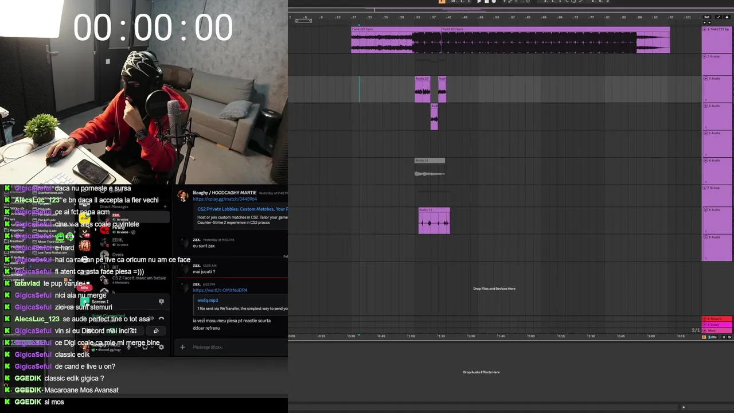734x413 pixels.
Task: Click the Discord message input for zax
Action: [x=235, y=347]
